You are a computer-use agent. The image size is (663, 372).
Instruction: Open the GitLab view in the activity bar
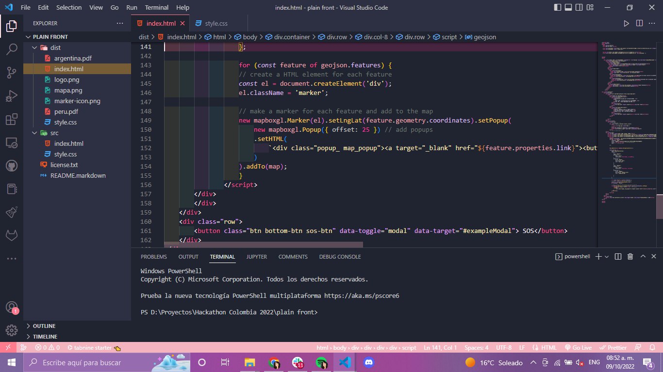pos(12,235)
